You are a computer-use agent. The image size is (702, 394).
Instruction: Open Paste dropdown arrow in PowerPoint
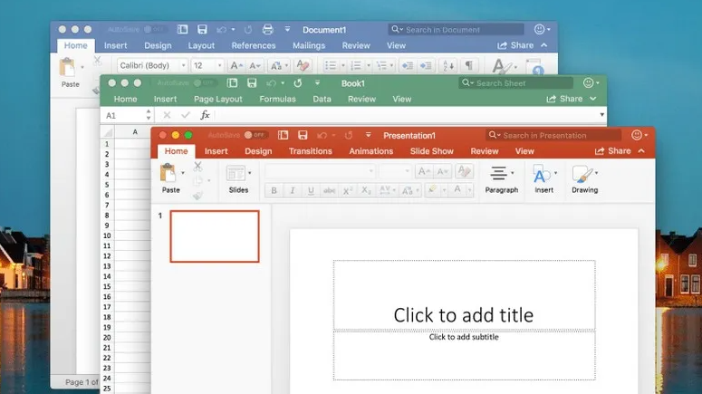coord(183,173)
